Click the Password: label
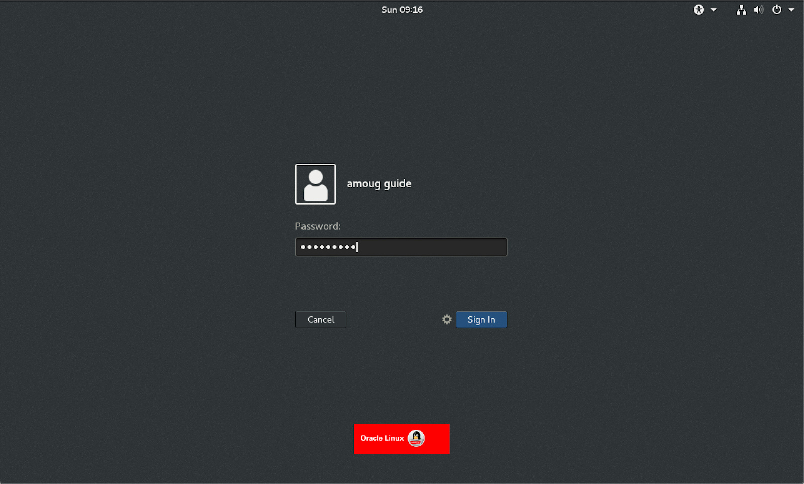Viewport: 804px width, 484px height. tap(318, 226)
